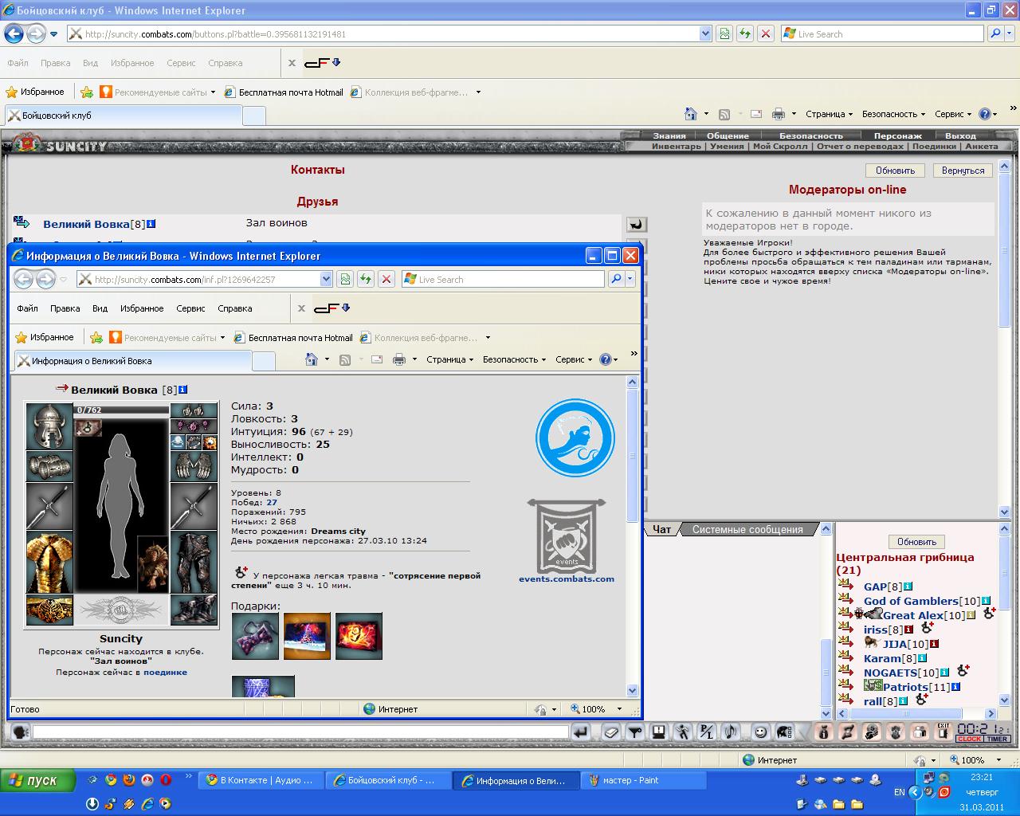1020x816 pixels.
Task: Click the golden armor equipment slot
Action: coord(49,563)
